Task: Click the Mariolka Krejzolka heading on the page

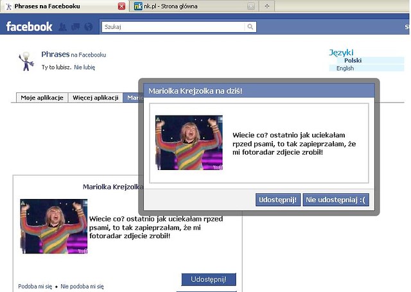Action: (x=113, y=187)
